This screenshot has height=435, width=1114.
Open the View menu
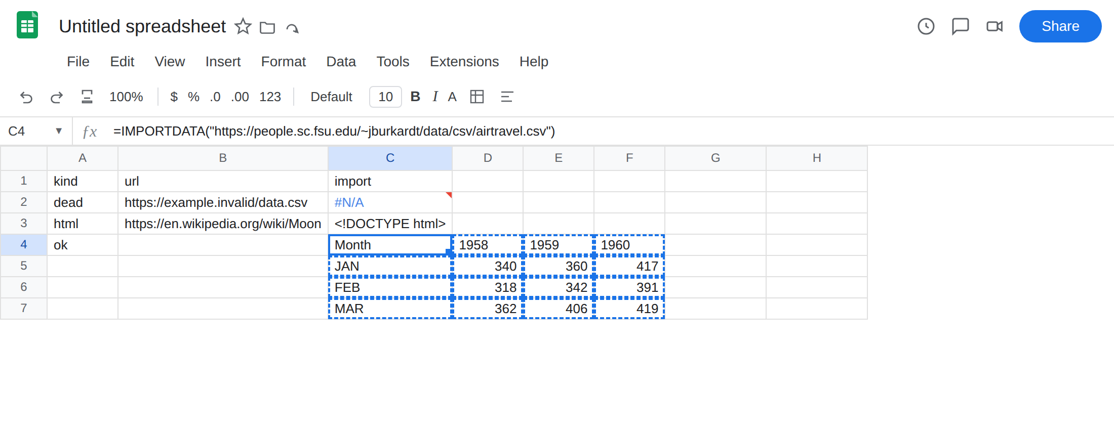(170, 62)
